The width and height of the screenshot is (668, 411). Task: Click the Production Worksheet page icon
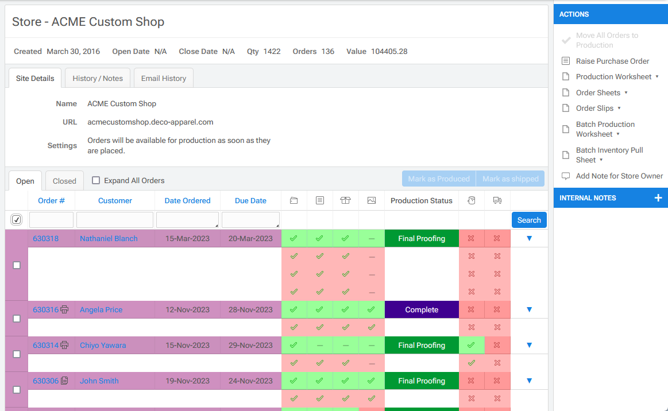(x=566, y=77)
